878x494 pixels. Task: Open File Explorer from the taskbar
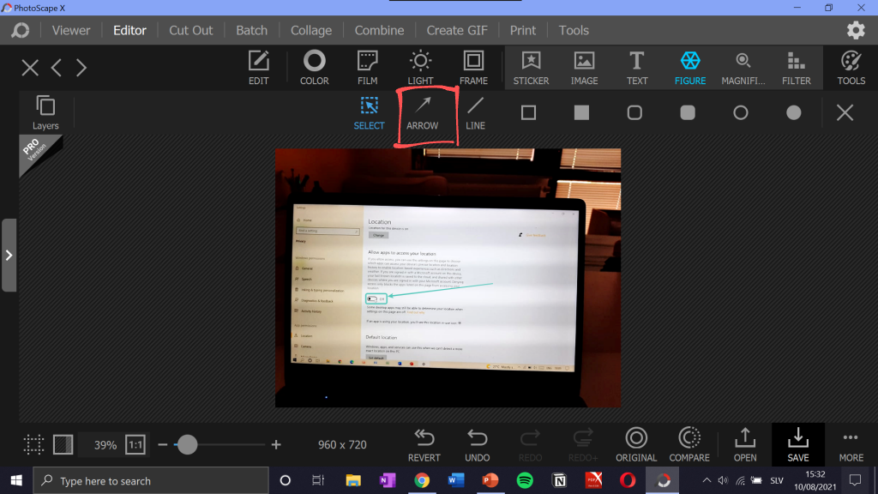click(353, 480)
